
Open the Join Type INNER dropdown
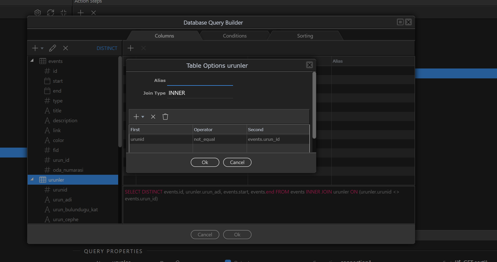tap(200, 93)
